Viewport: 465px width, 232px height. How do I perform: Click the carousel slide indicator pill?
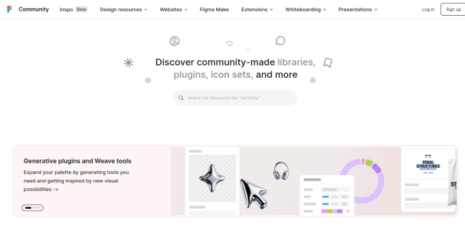tap(33, 208)
